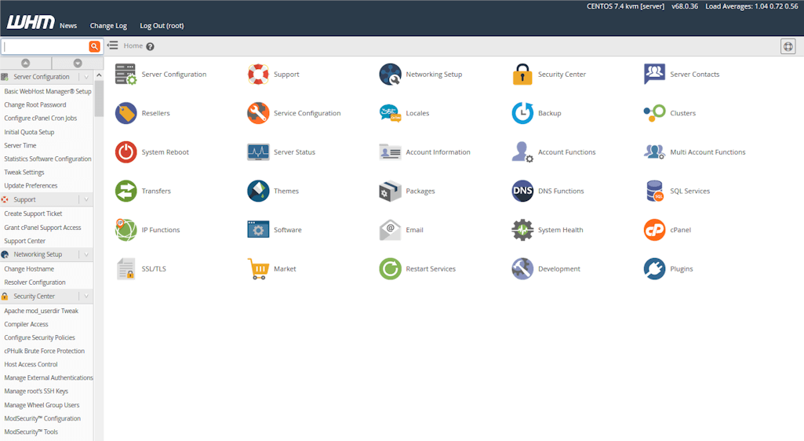Toggle the sidebar menu hamburger icon
The height and width of the screenshot is (441, 804).
113,46
